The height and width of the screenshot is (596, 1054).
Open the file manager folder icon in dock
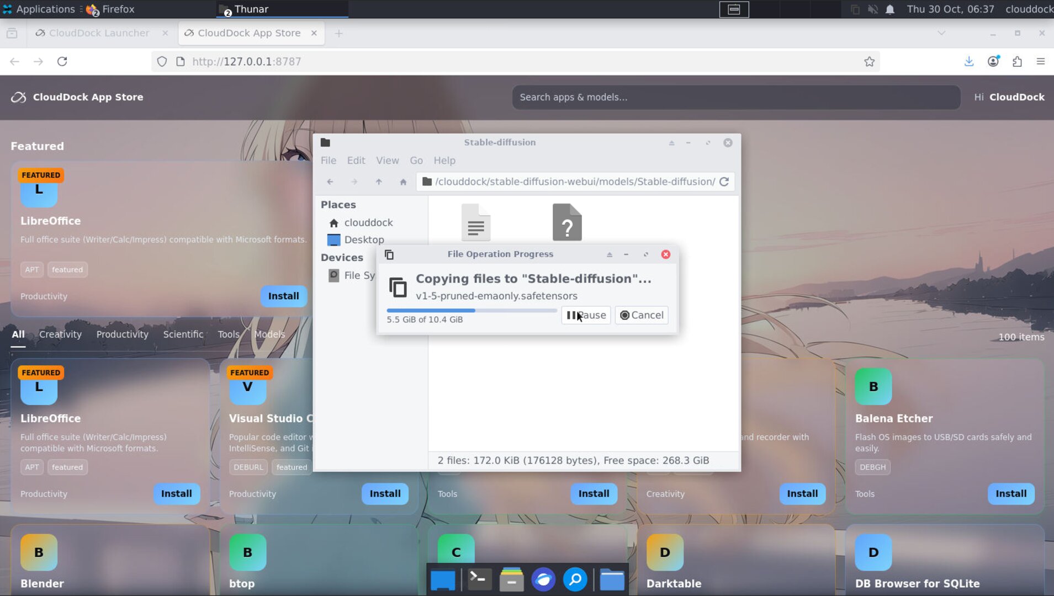click(612, 579)
